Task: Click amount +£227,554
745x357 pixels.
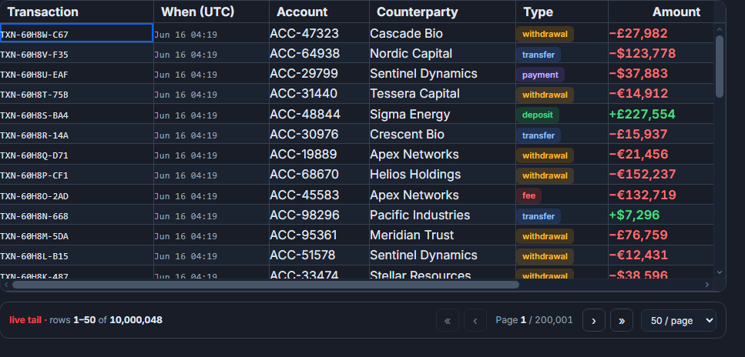Action: (642, 115)
